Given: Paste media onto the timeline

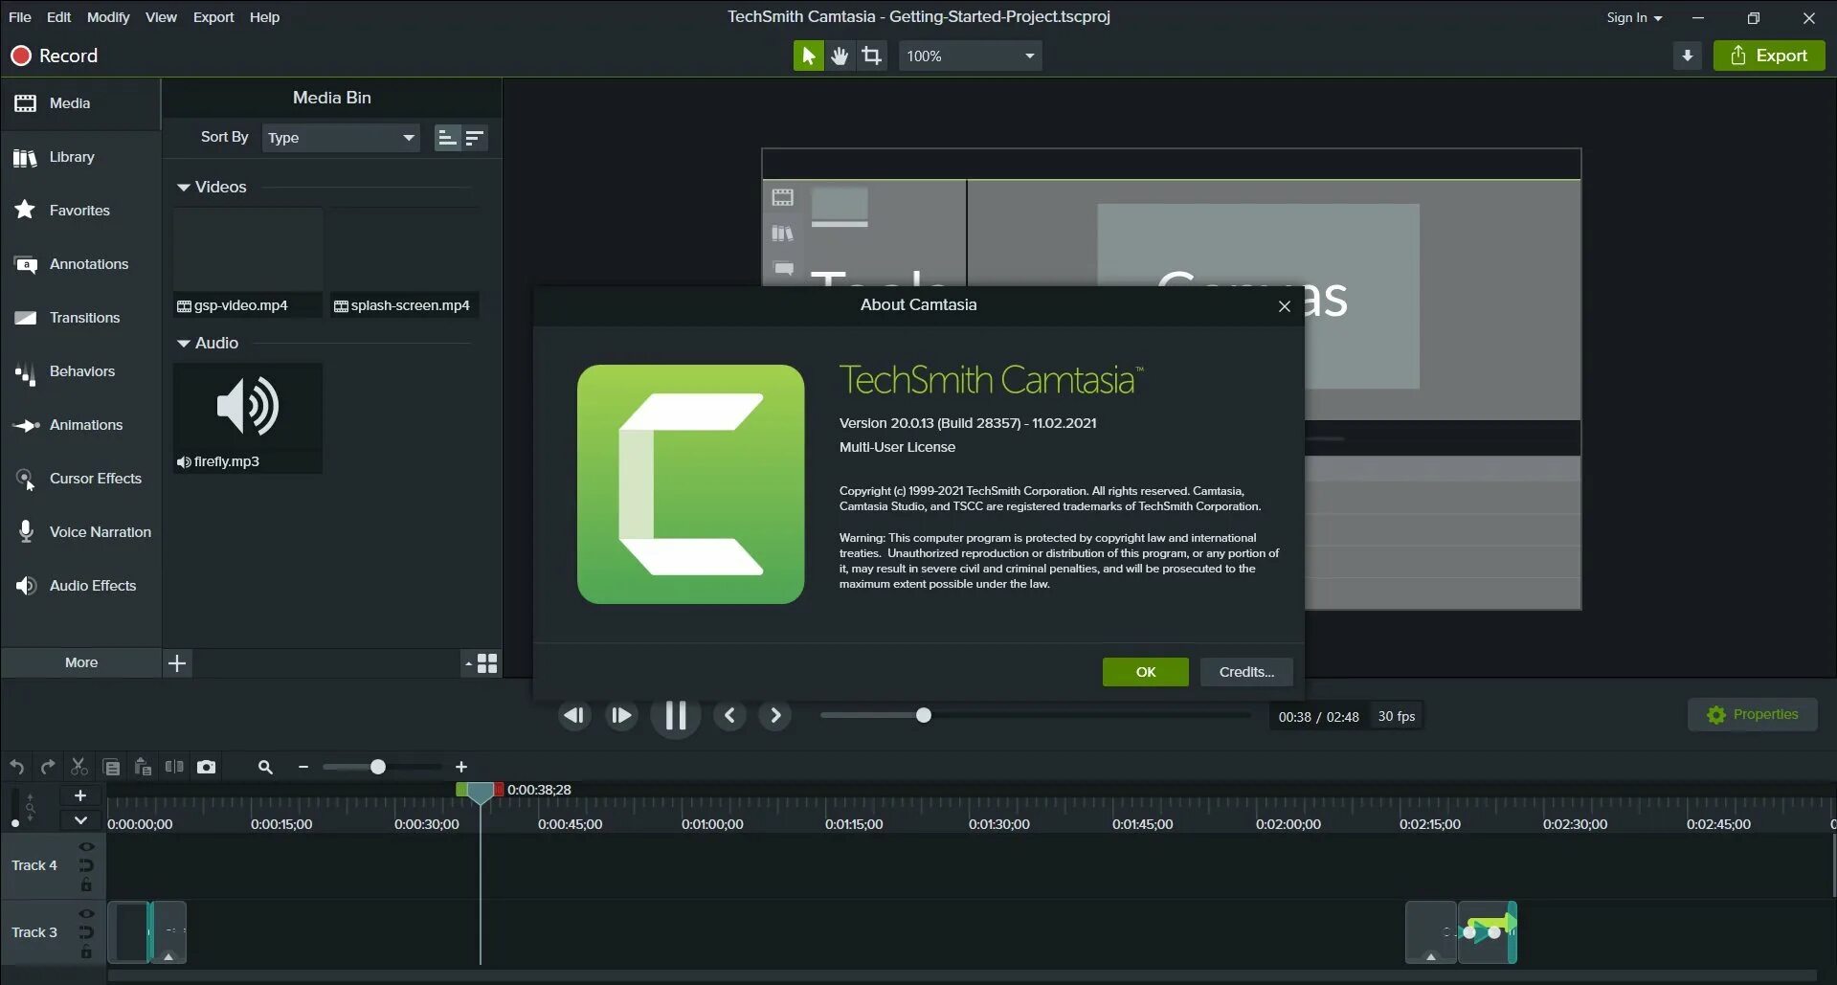Looking at the screenshot, I should click(143, 767).
